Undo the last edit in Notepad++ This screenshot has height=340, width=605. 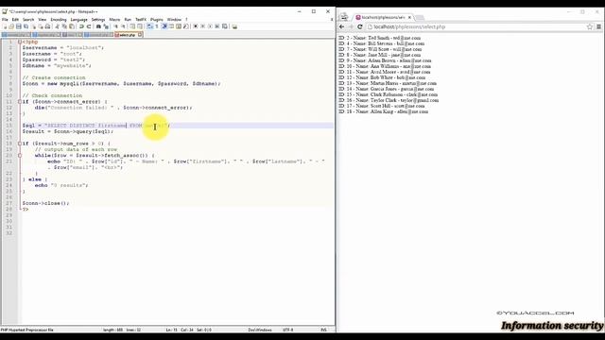pos(81,26)
